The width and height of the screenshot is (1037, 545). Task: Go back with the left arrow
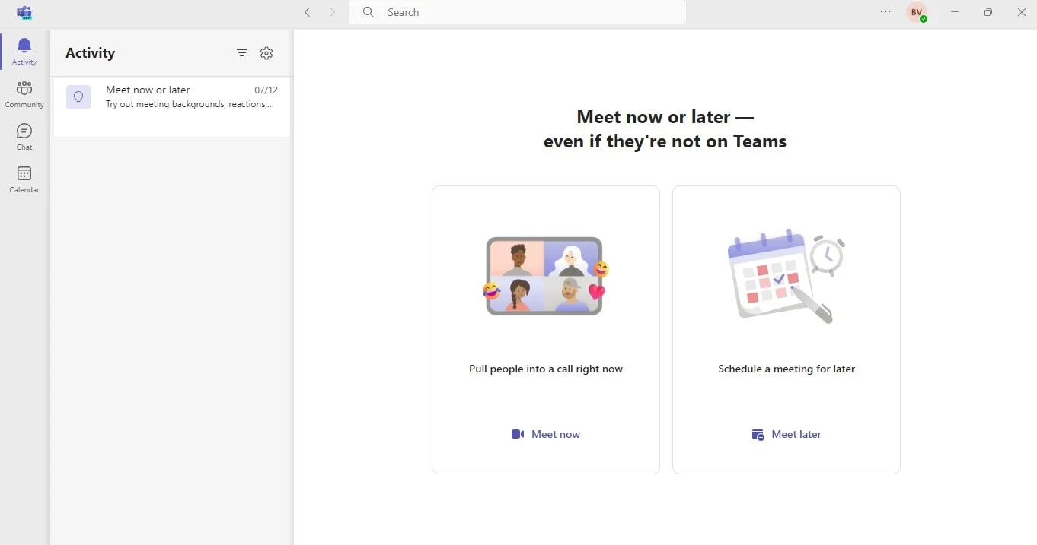point(307,12)
